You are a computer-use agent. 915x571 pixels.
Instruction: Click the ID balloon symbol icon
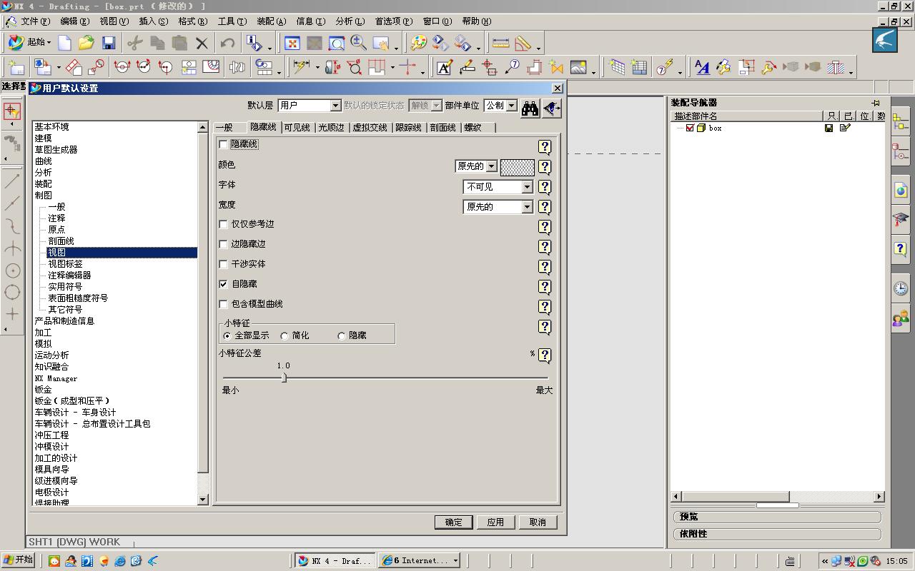pyautogui.click(x=512, y=67)
